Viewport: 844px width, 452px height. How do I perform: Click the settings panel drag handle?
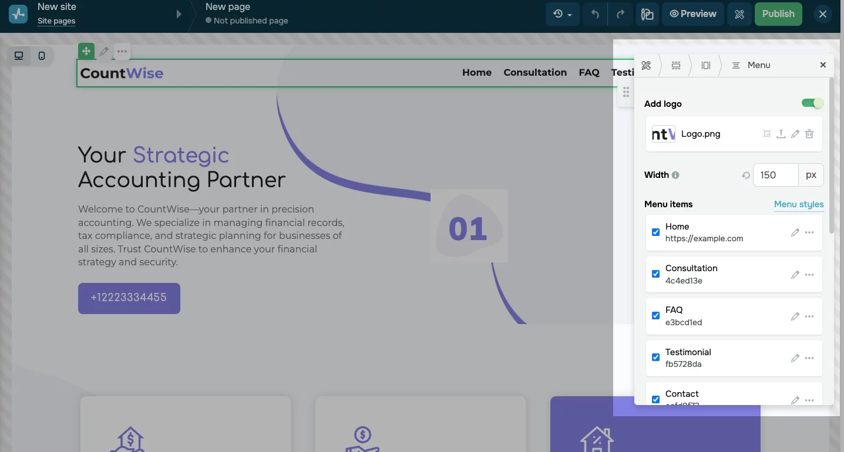point(626,92)
